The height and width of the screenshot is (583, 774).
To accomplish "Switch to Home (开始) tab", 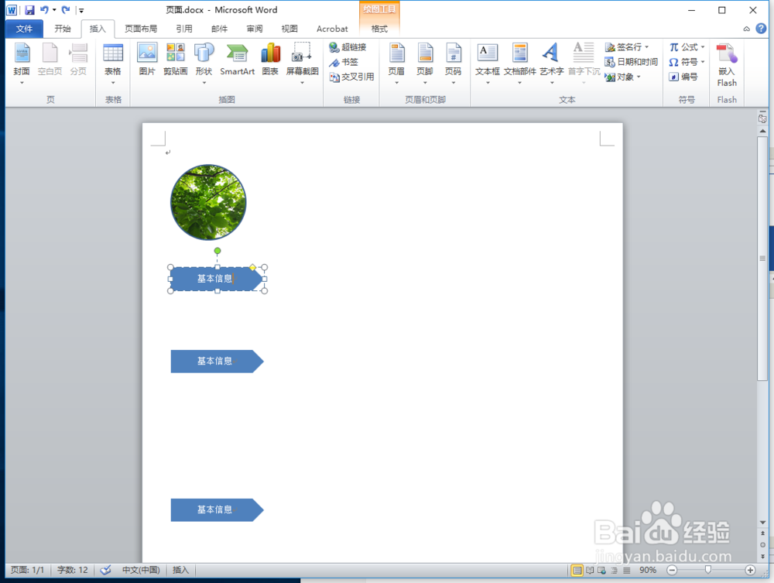I will [x=63, y=29].
